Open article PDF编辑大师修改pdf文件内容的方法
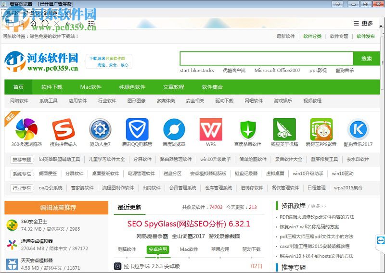 tap(317, 217)
